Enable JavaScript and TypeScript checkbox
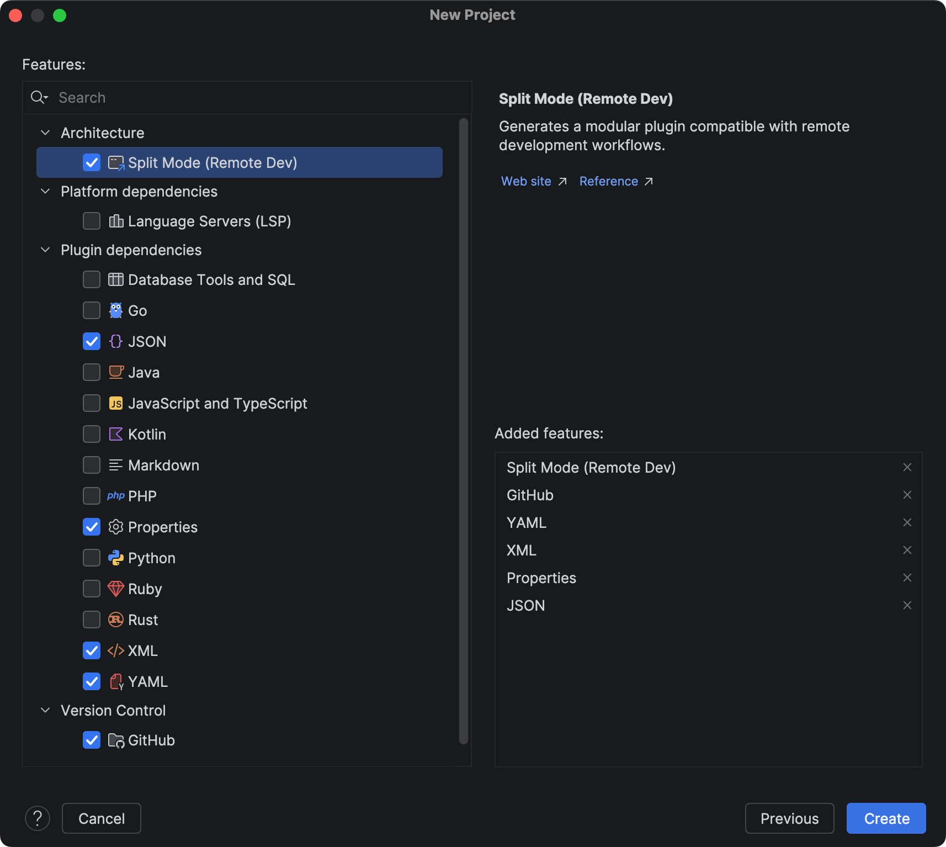This screenshot has width=946, height=847. click(x=92, y=403)
